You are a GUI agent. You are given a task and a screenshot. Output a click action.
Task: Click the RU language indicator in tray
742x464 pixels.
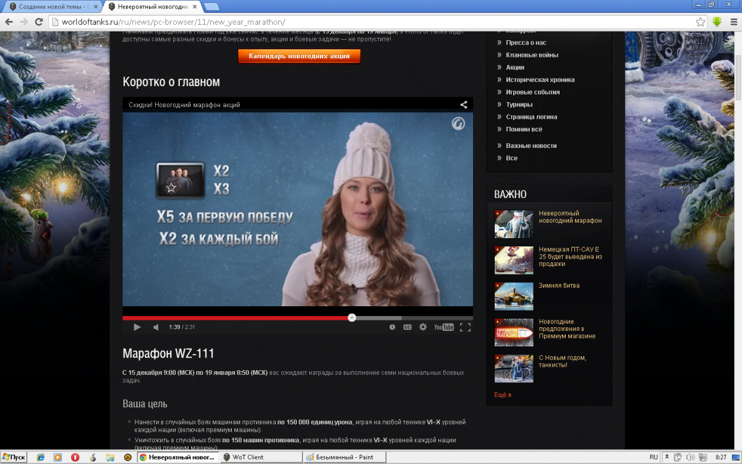pyautogui.click(x=654, y=457)
